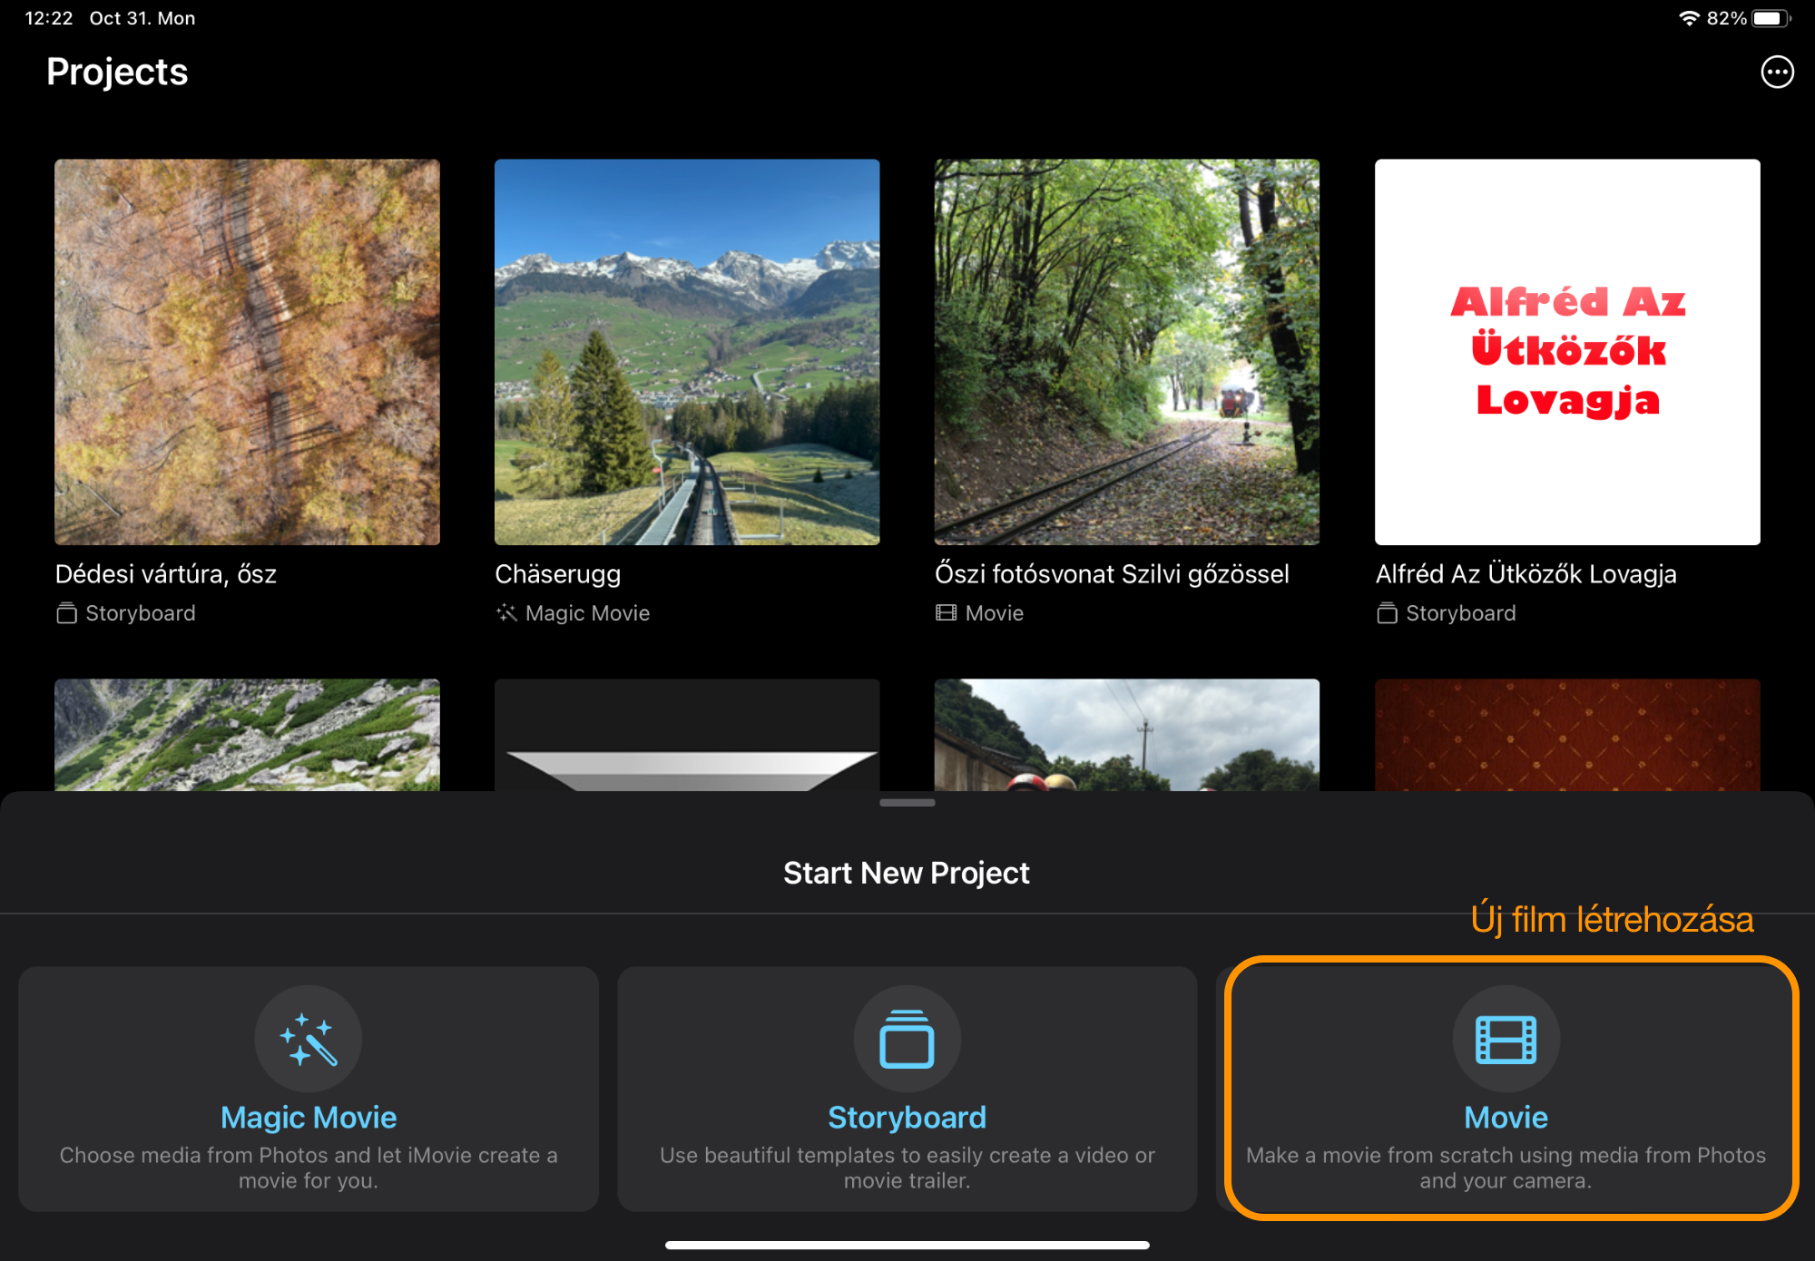This screenshot has width=1815, height=1261.
Task: Open the dark gray gradient project thumbnail
Action: (x=687, y=735)
